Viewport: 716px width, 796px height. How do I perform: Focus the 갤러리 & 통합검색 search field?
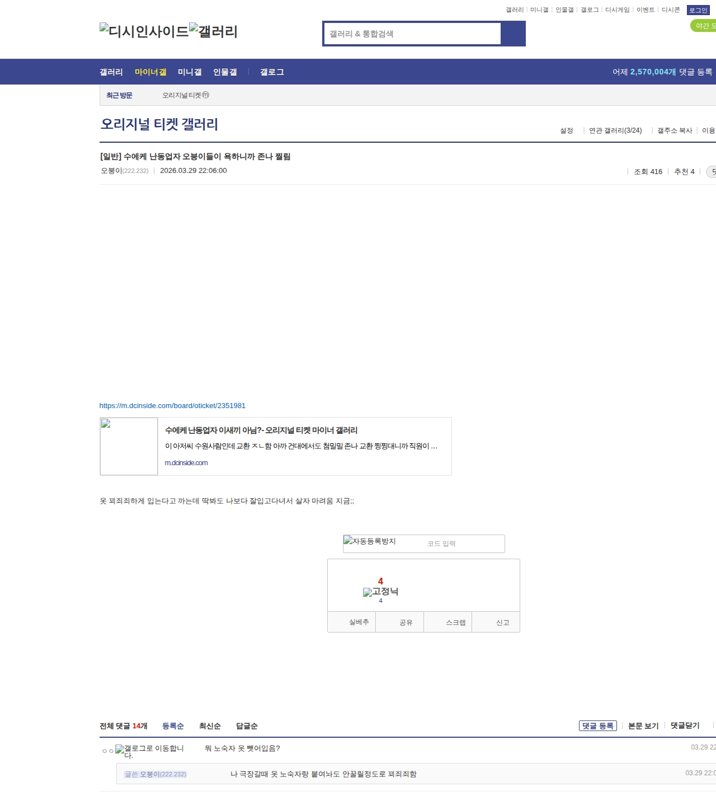click(413, 34)
